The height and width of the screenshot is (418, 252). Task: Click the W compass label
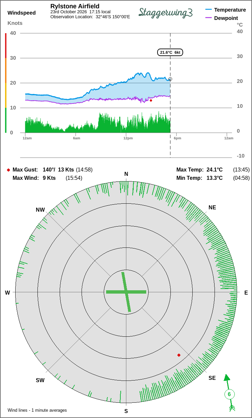tap(7, 293)
